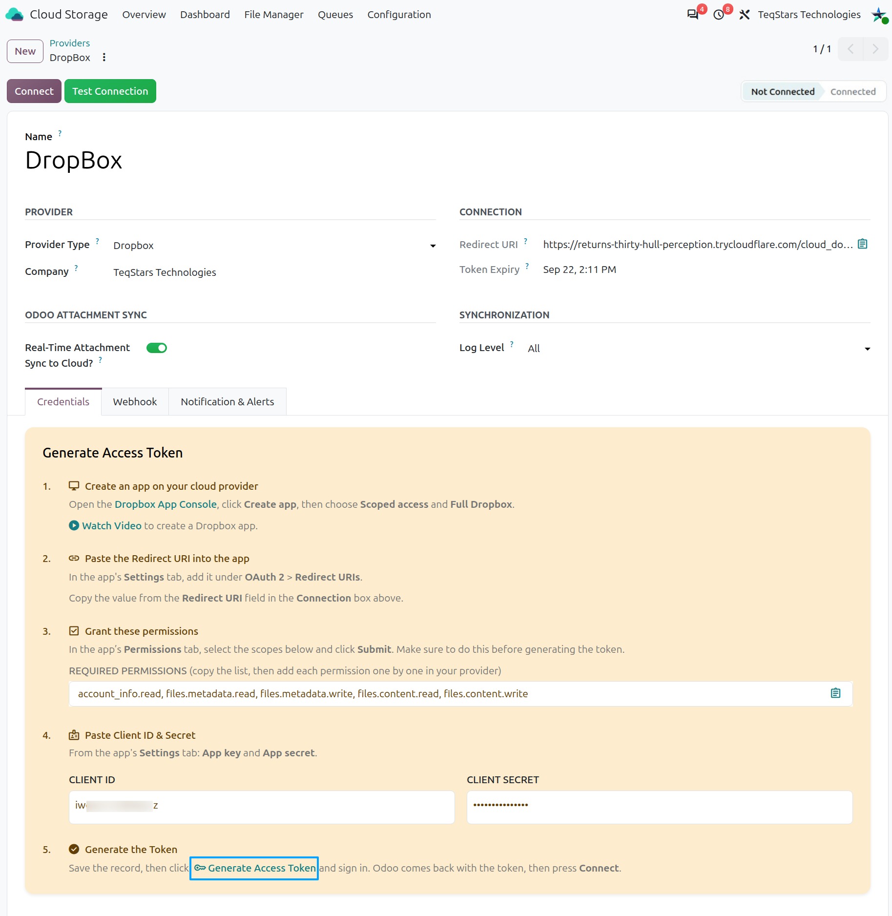The image size is (892, 916).
Task: Click the Provider Type help question mark
Action: coord(97,241)
